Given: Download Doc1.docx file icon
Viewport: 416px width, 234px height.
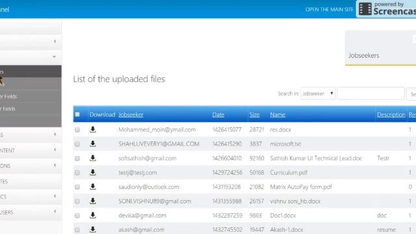Looking at the screenshot, I should [92, 215].
